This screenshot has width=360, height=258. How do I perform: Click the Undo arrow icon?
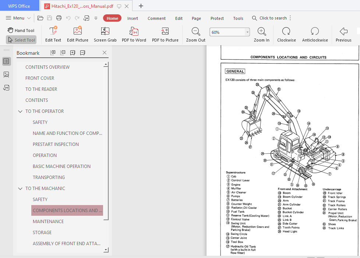(x=68, y=18)
